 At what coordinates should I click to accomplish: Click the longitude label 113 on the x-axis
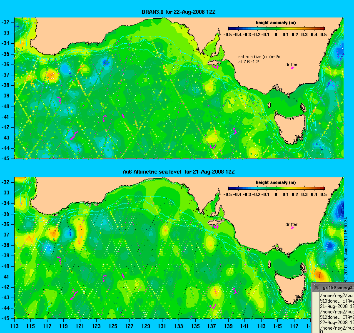(x=14, y=326)
